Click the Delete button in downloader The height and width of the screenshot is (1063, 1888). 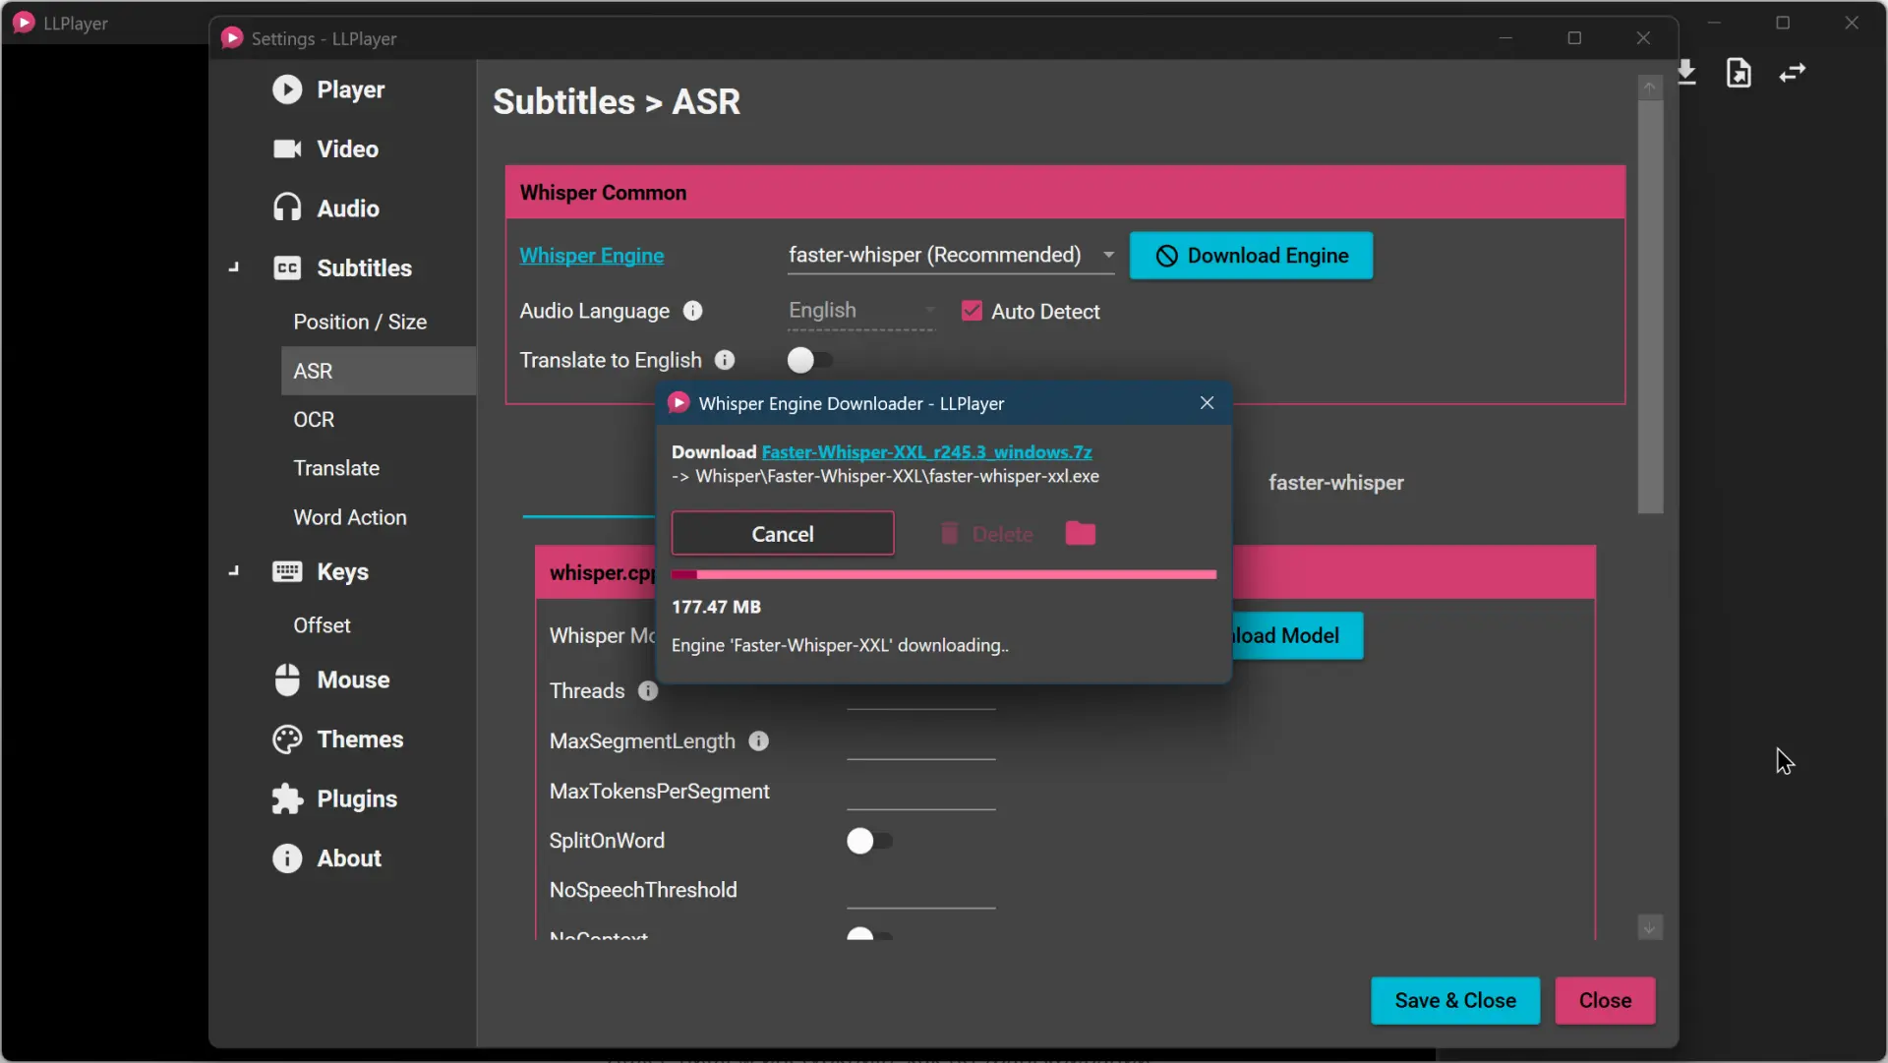987,534
